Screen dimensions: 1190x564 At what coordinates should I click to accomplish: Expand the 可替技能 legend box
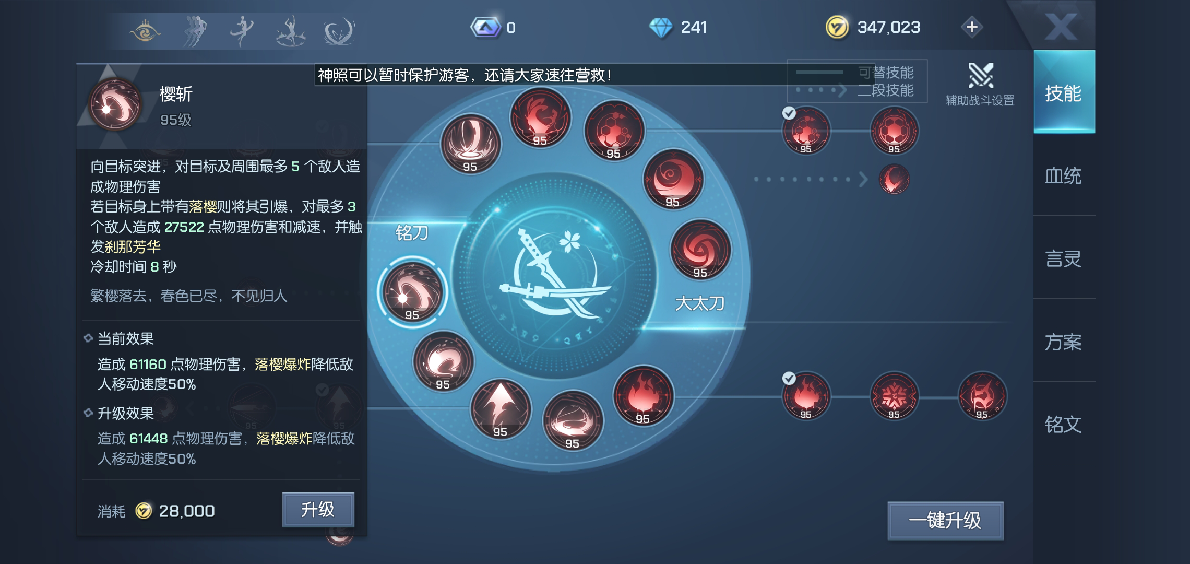(857, 81)
